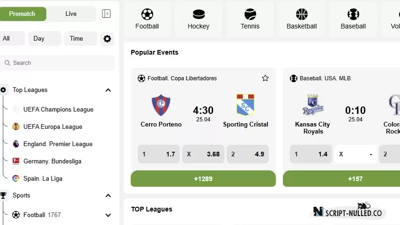Open +1289 more markets button
400x225 pixels.
tap(203, 179)
